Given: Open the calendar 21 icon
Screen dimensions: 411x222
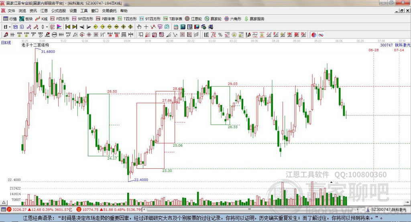Looking at the screenshot, I should pos(176,27).
